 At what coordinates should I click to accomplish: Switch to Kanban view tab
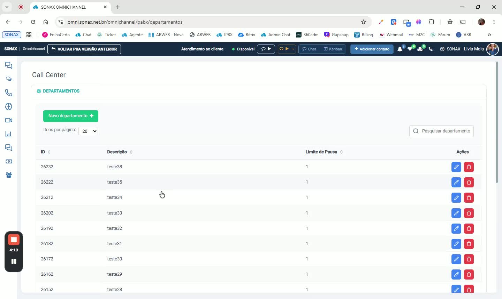click(333, 49)
